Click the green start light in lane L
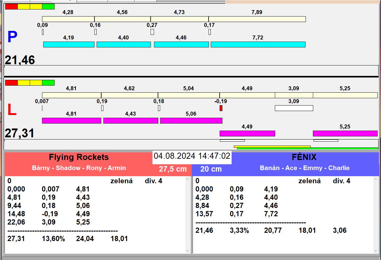This screenshot has height=260, width=381. [x=48, y=83]
